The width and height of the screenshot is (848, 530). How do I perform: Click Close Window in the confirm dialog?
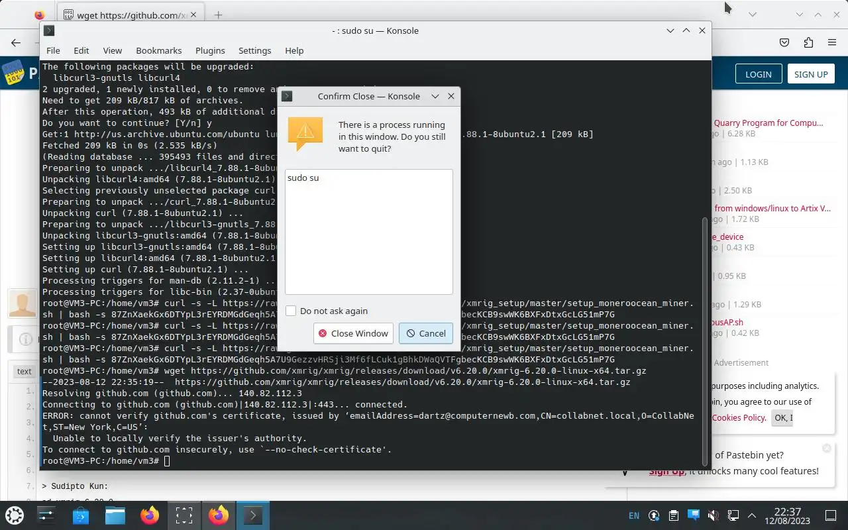point(353,333)
